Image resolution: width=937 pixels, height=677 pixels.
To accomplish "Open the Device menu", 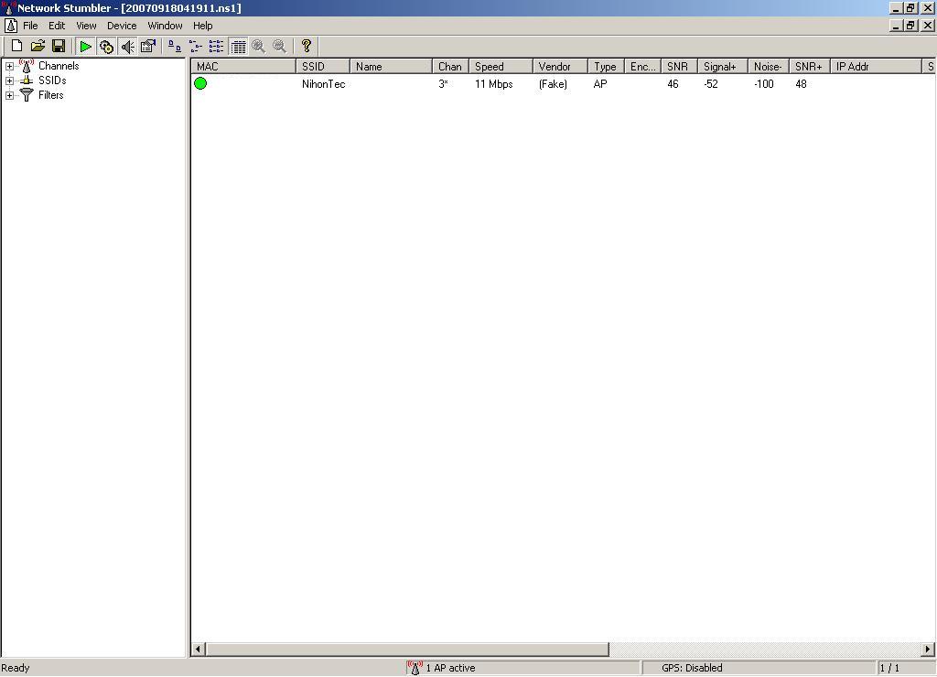I will pos(122,26).
